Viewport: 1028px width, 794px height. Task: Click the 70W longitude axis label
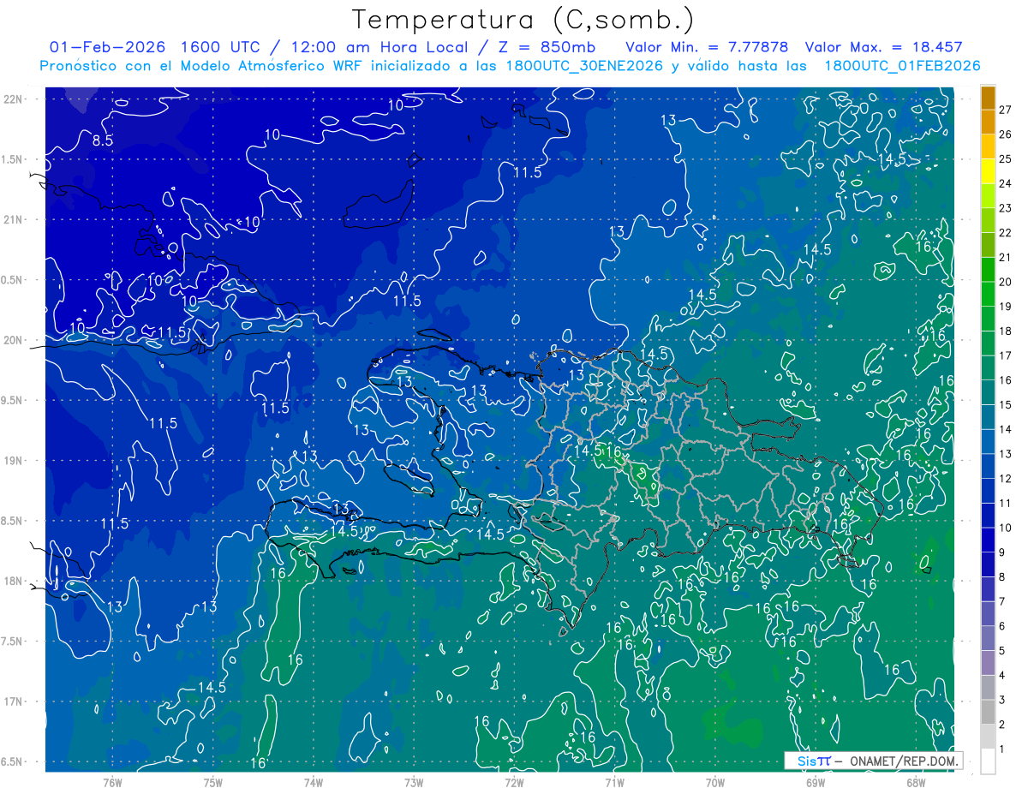715,782
